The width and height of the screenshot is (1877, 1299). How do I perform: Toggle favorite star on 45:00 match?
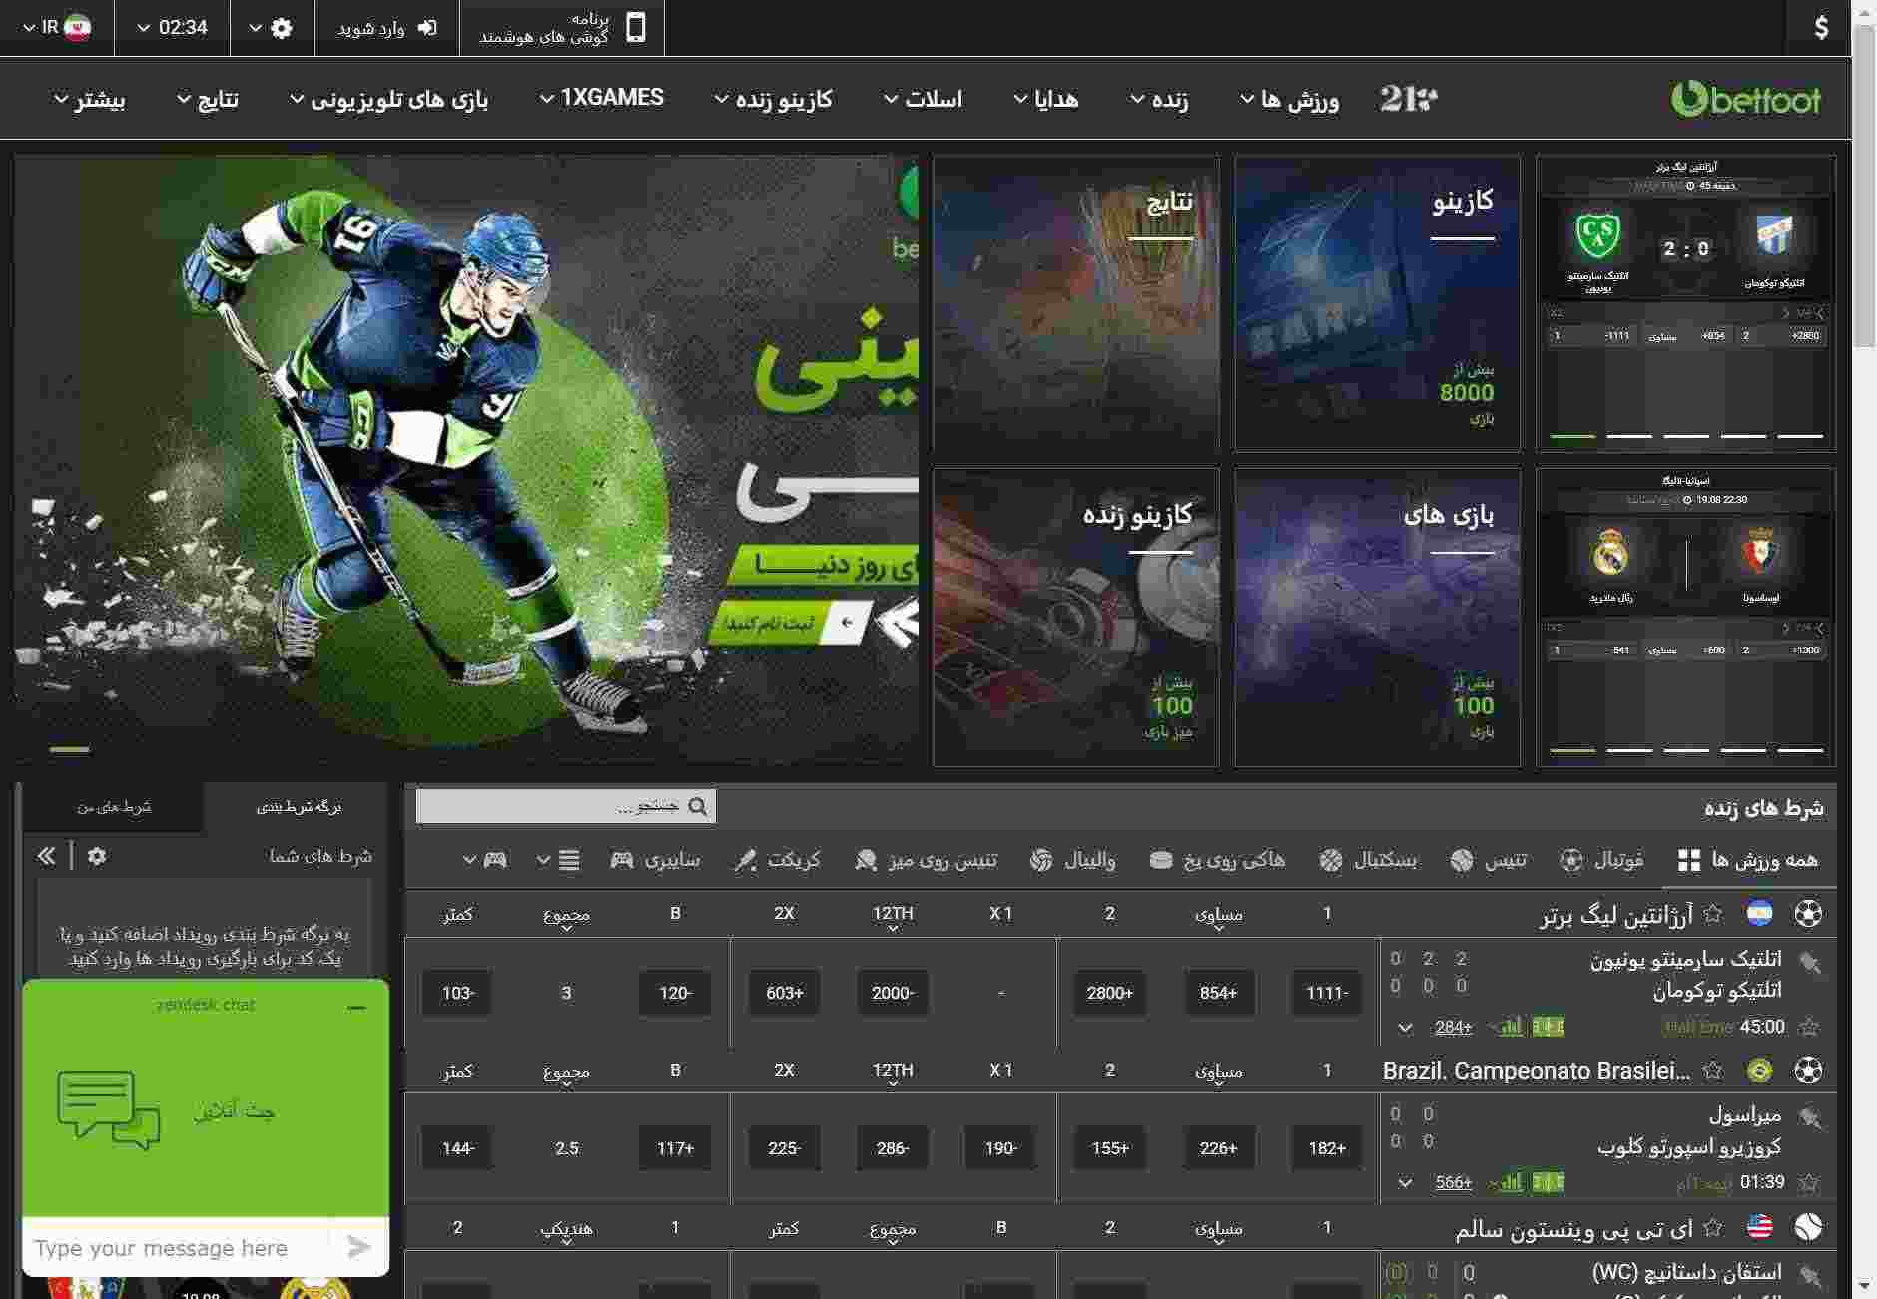tap(1808, 1027)
